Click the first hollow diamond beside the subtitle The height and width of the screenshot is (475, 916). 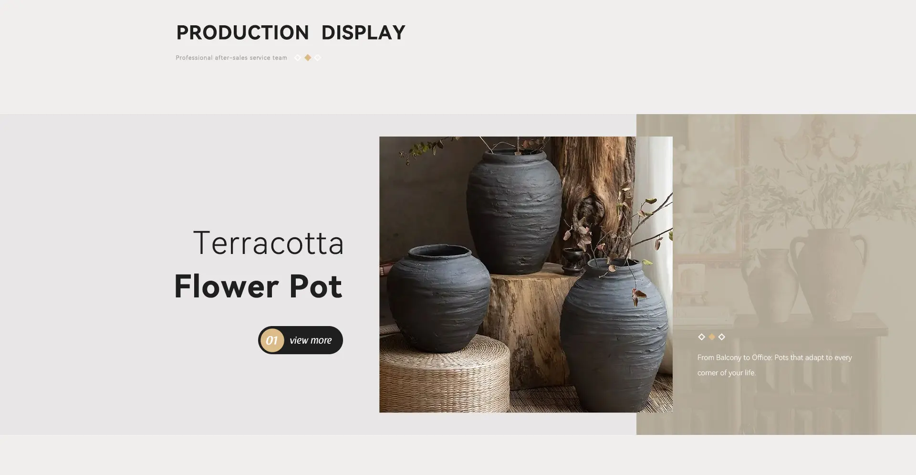point(298,58)
